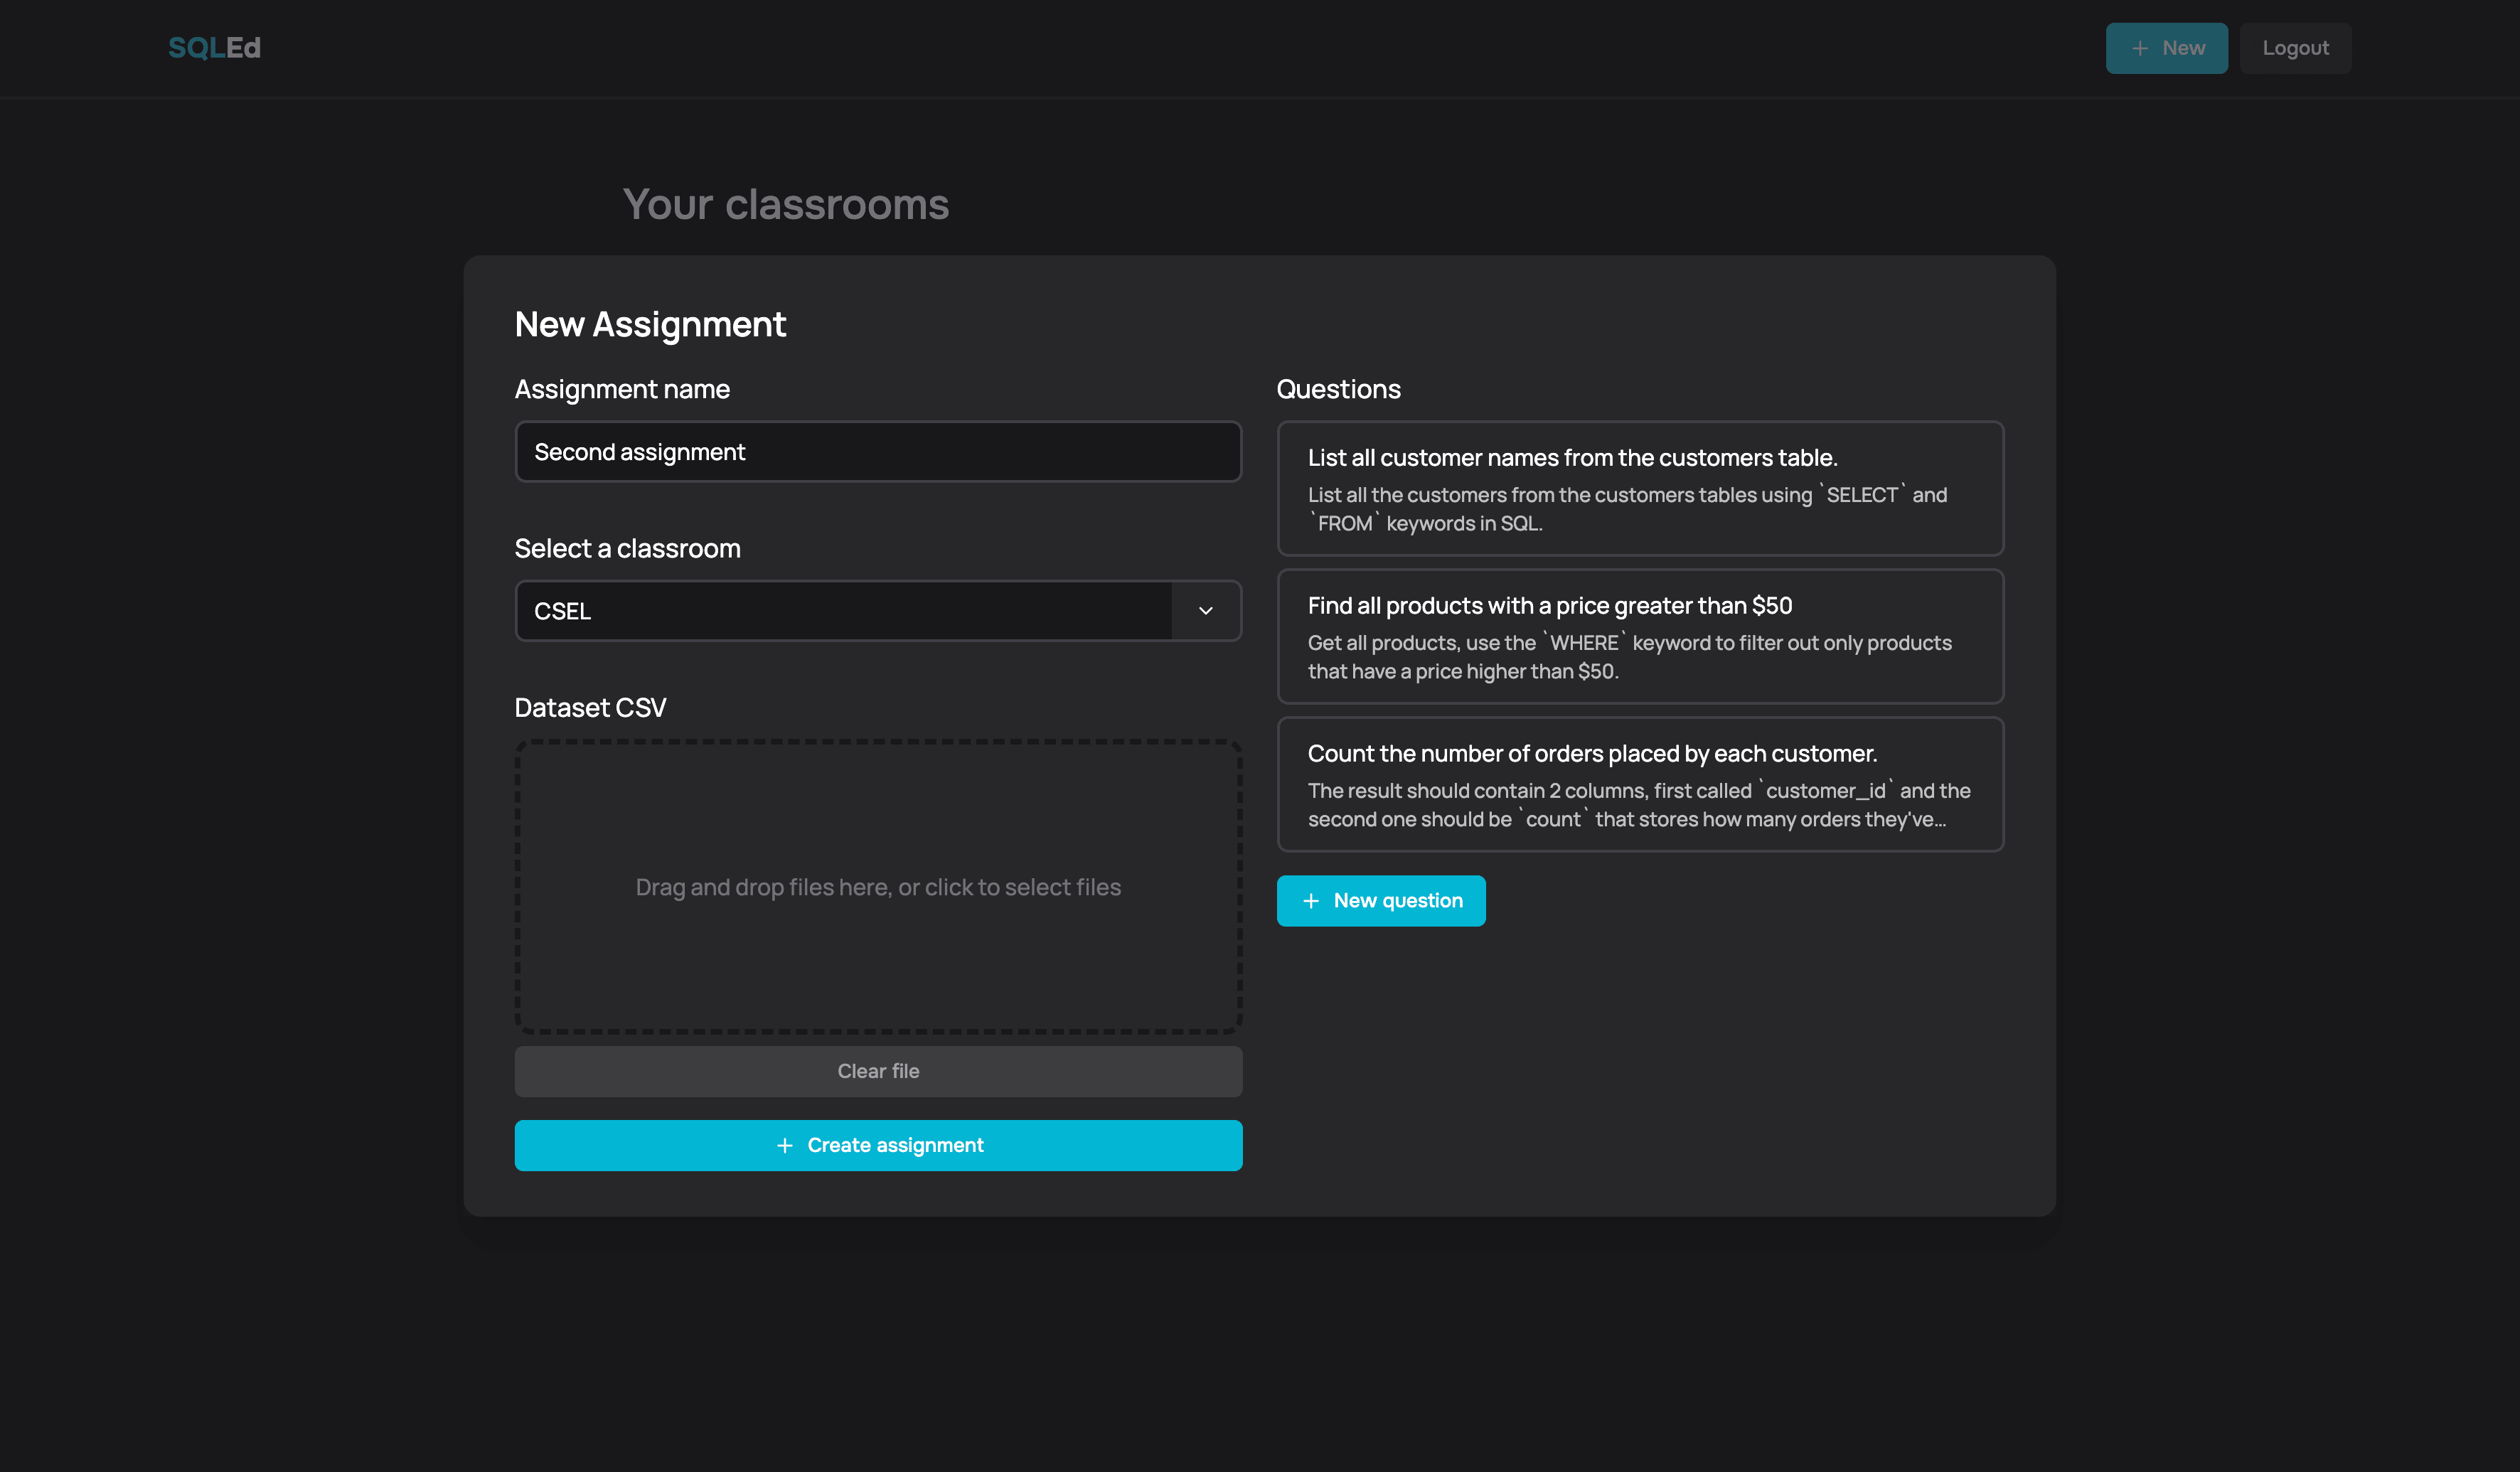Viewport: 2520px width, 1472px height.
Task: Click the chevron arrow of CSEL dropdown
Action: (1205, 611)
